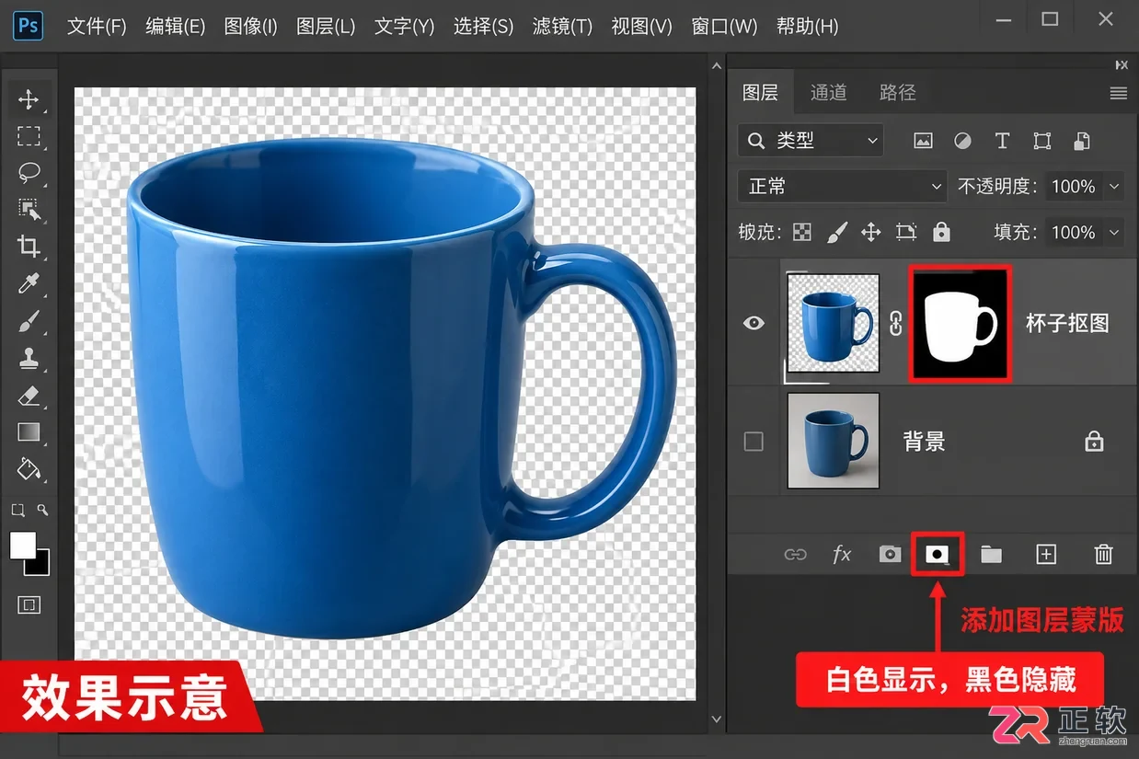Toggle Quick Mask mode icon
This screenshot has height=759, width=1139.
point(29,604)
